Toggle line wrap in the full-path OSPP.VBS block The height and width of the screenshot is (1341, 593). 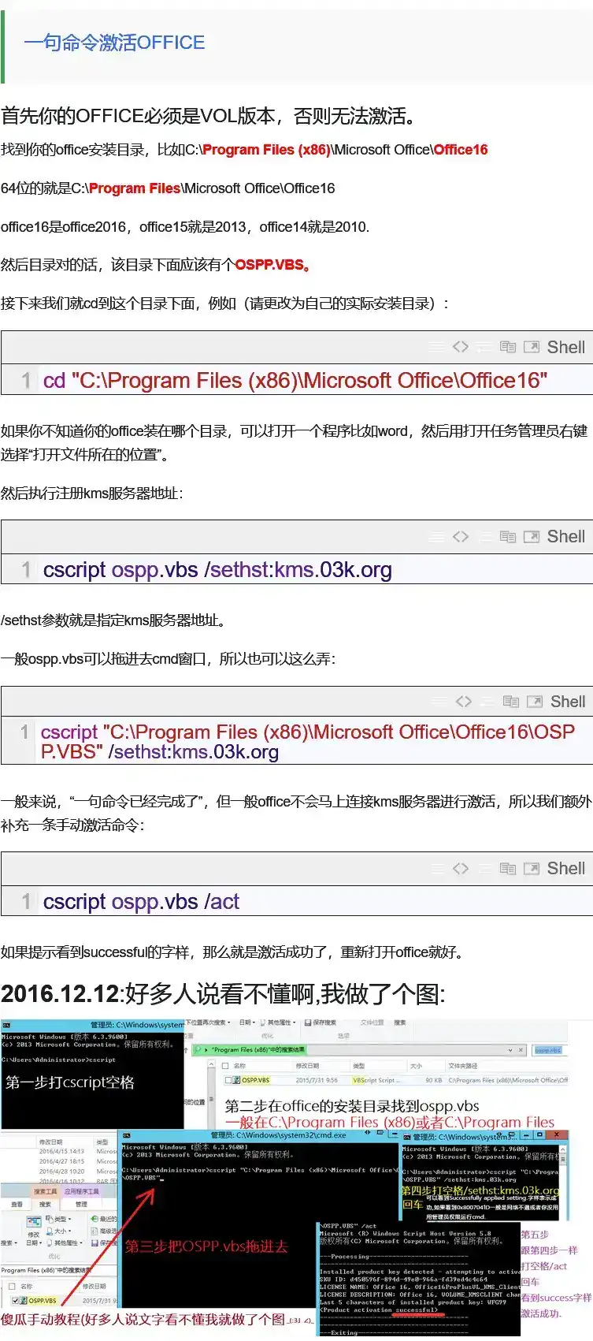click(x=487, y=702)
